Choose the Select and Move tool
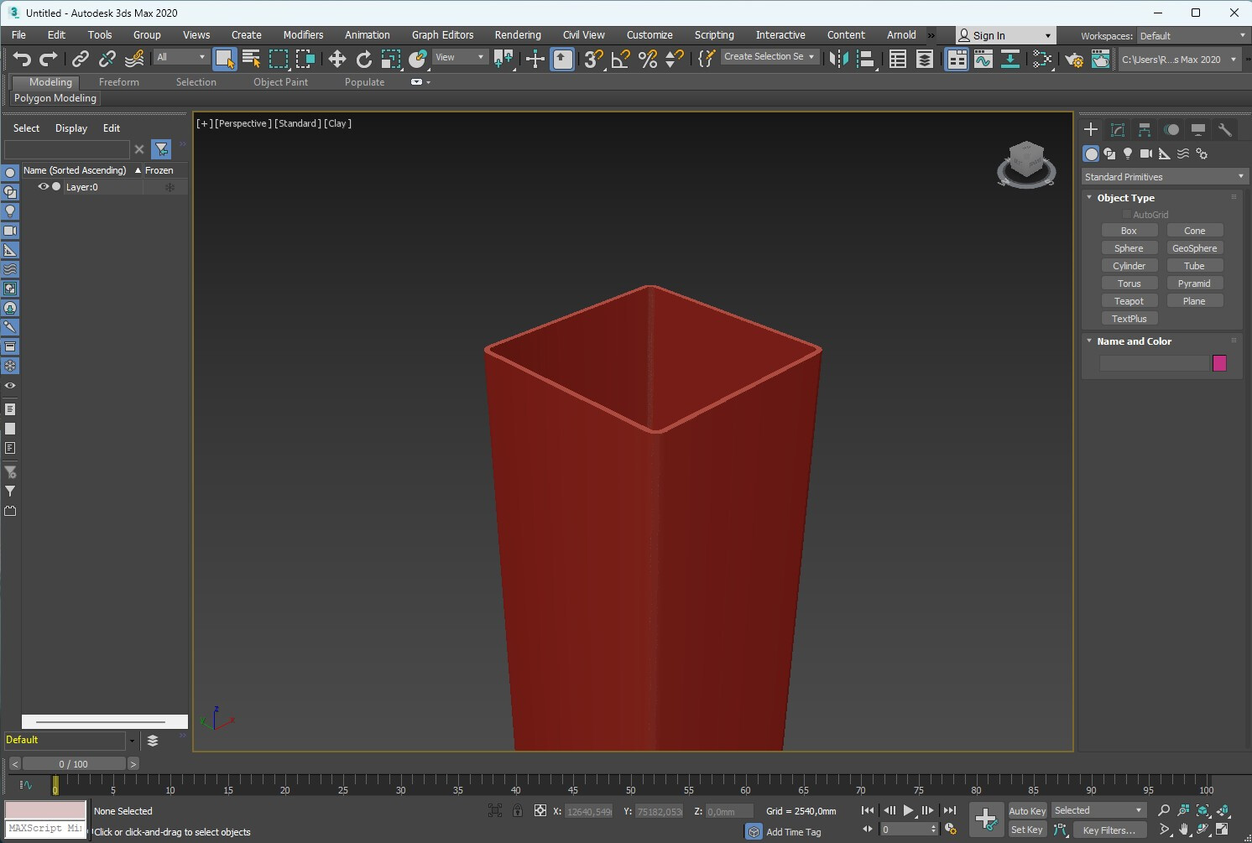The image size is (1252, 843). point(336,58)
